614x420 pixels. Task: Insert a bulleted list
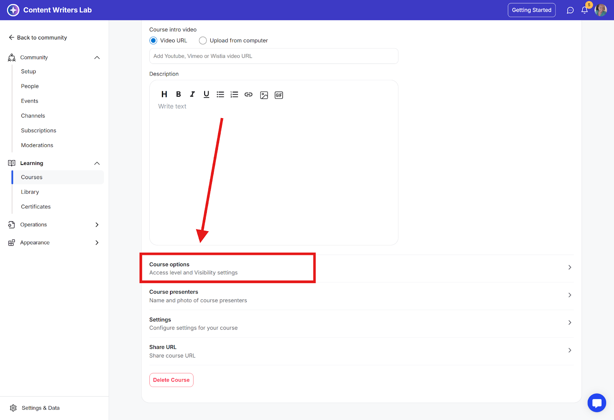click(220, 94)
